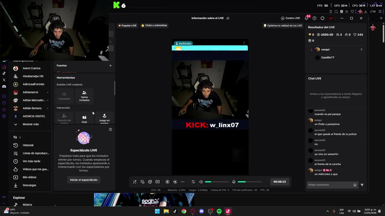Screen dimensions: 385x216
Task: Add a new source with plus icon
Action: pyautogui.click(x=110, y=65)
